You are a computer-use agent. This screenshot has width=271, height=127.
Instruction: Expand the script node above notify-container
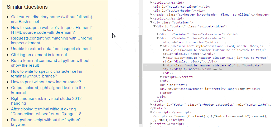point(152,2)
